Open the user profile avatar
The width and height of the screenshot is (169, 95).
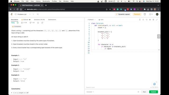(157, 14)
